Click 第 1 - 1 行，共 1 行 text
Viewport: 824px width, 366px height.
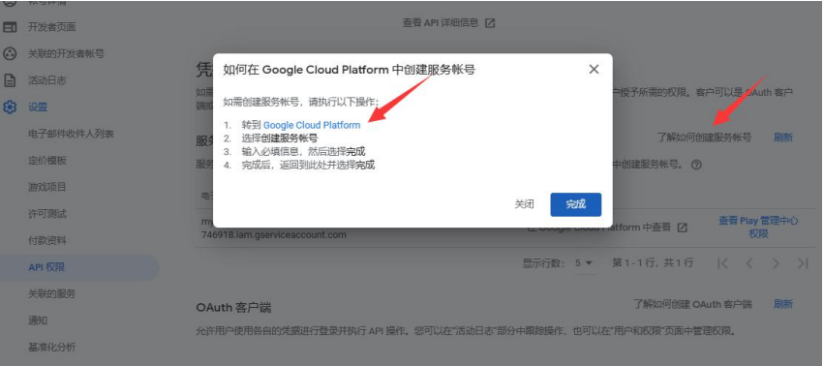pyautogui.click(x=653, y=263)
